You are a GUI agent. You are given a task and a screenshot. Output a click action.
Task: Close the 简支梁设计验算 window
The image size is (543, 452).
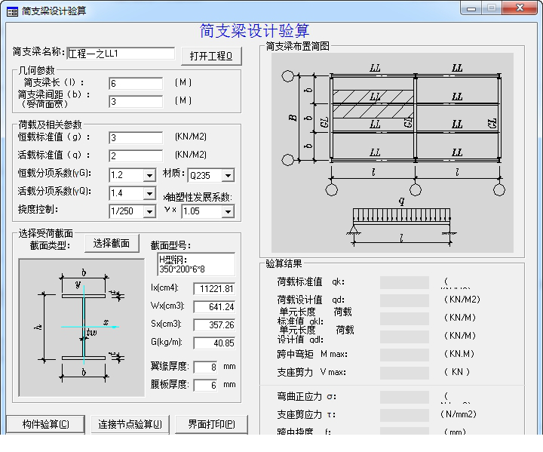pyautogui.click(x=520, y=8)
